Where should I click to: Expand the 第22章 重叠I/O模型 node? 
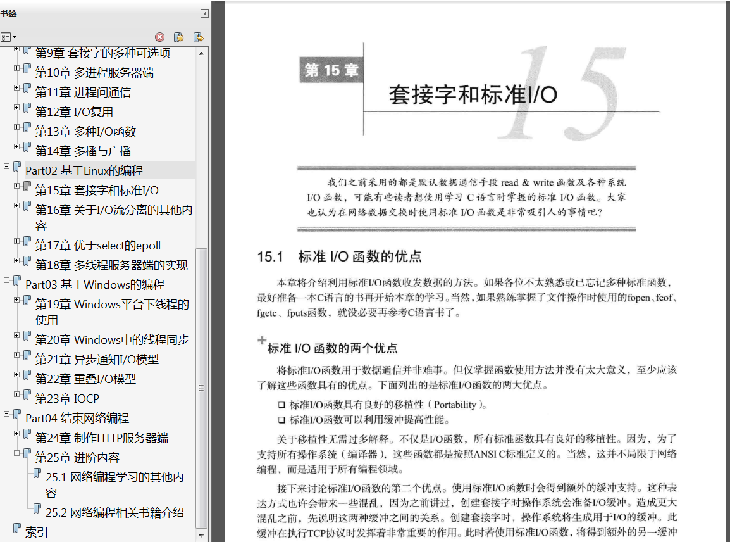[x=16, y=374]
